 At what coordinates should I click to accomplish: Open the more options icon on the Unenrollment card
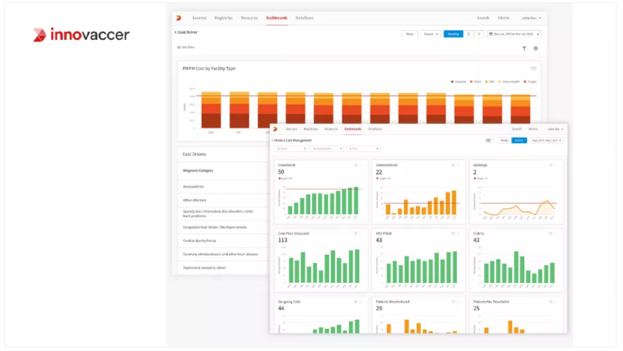[x=458, y=165]
